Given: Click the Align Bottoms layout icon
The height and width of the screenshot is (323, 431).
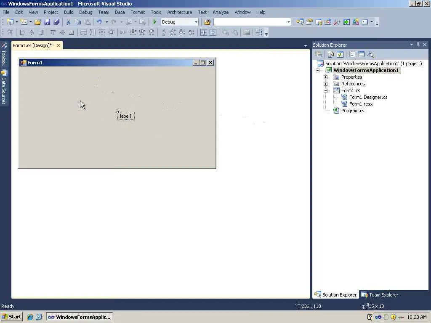Looking at the screenshot, I should point(72,33).
